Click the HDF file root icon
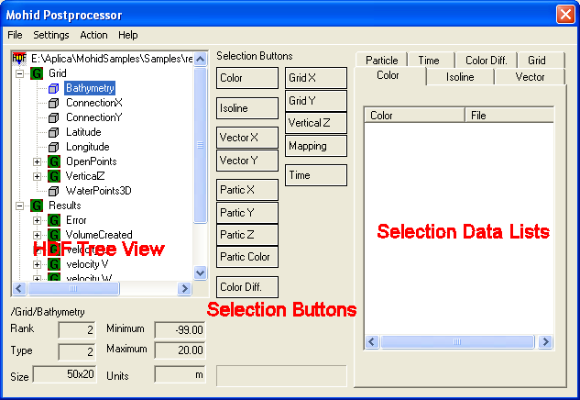Image resolution: width=580 pixels, height=400 pixels. coord(20,58)
